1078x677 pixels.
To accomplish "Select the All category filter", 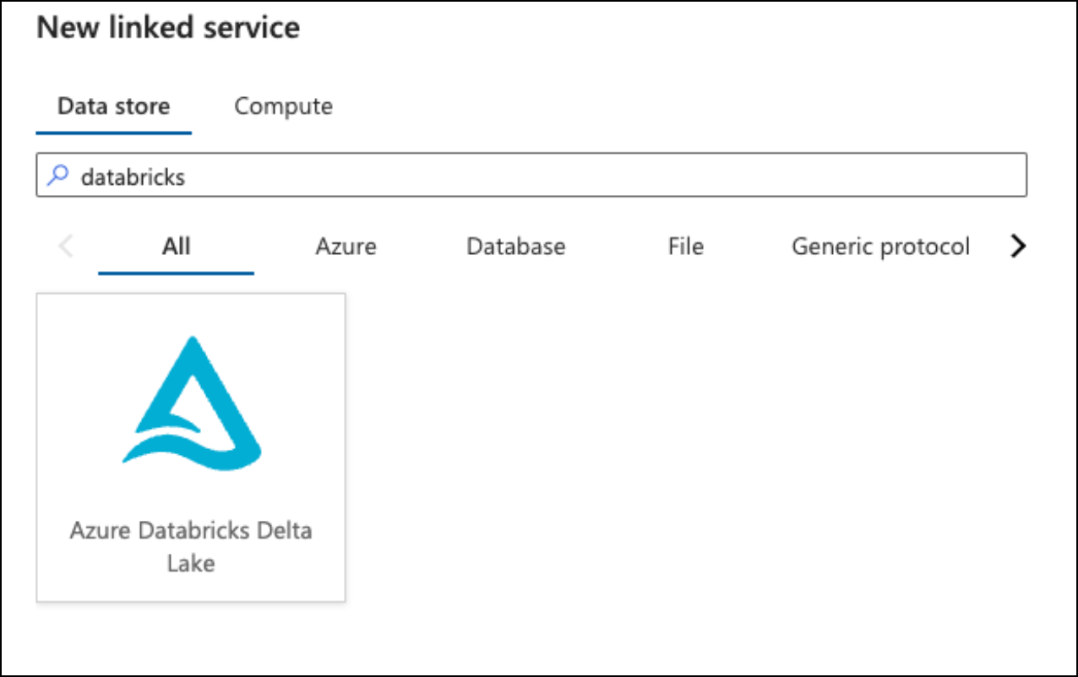I will click(176, 246).
